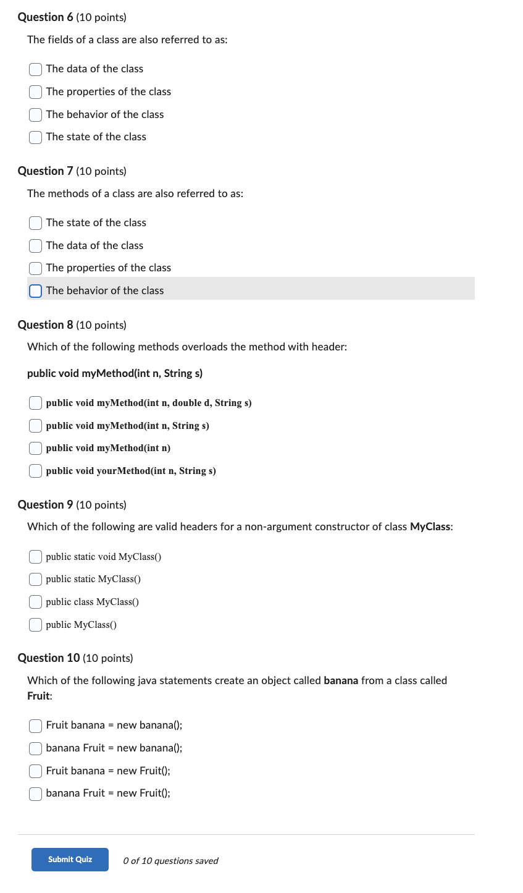Check 'public class MyClass()' in Question 9

[35, 602]
